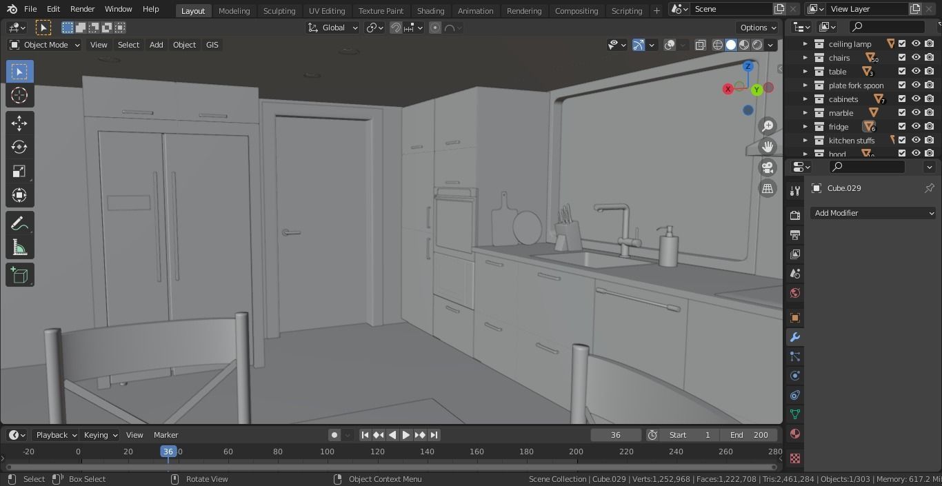Click the current frame field 36

[x=616, y=435]
